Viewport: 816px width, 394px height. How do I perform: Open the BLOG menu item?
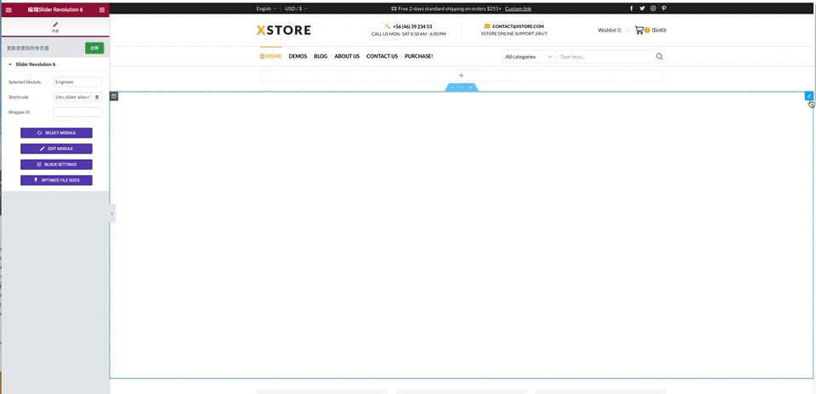320,56
